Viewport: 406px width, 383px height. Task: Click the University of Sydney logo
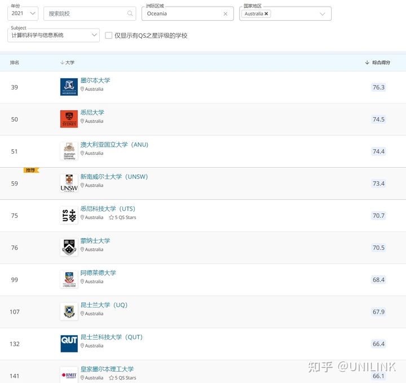tap(69, 119)
